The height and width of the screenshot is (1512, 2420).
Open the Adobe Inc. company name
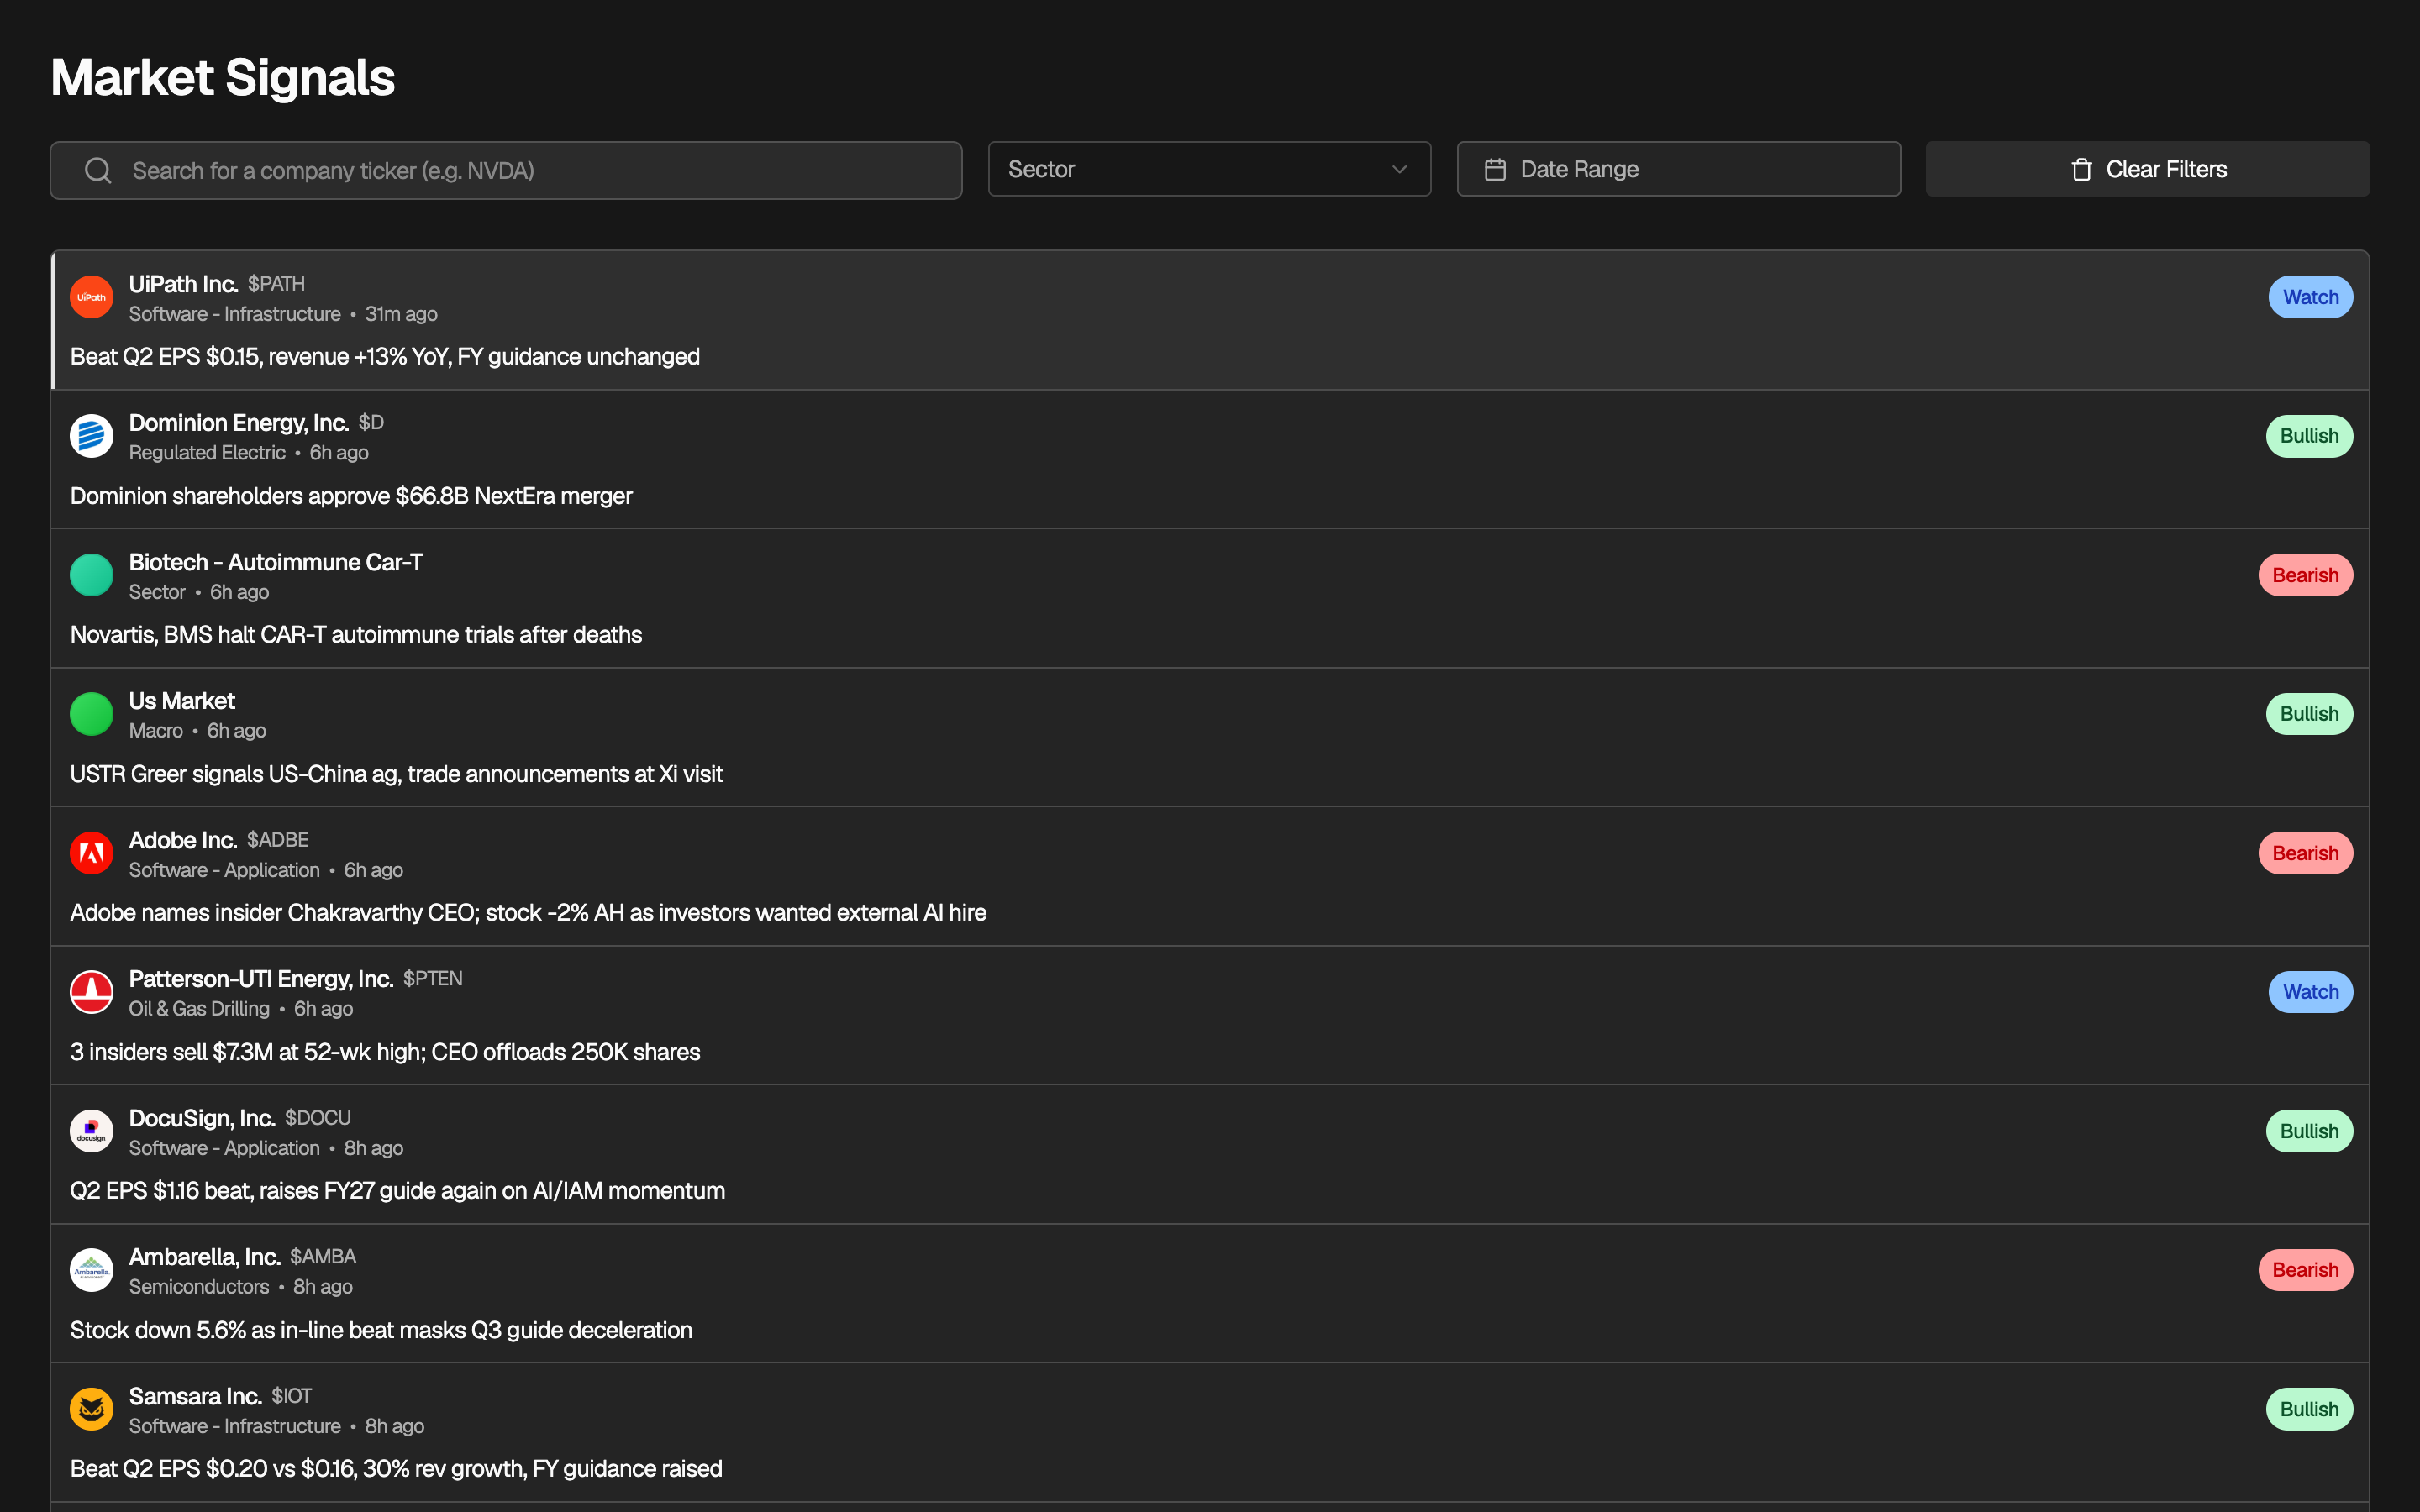pos(183,840)
